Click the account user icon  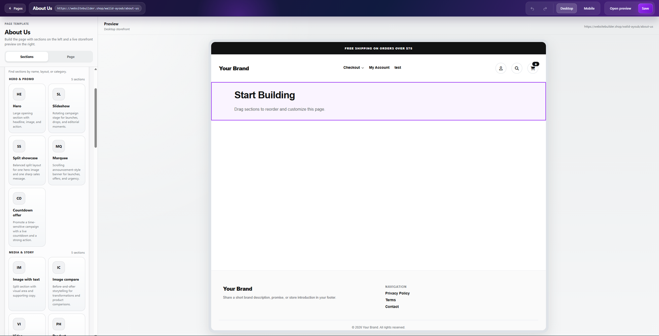(x=501, y=68)
